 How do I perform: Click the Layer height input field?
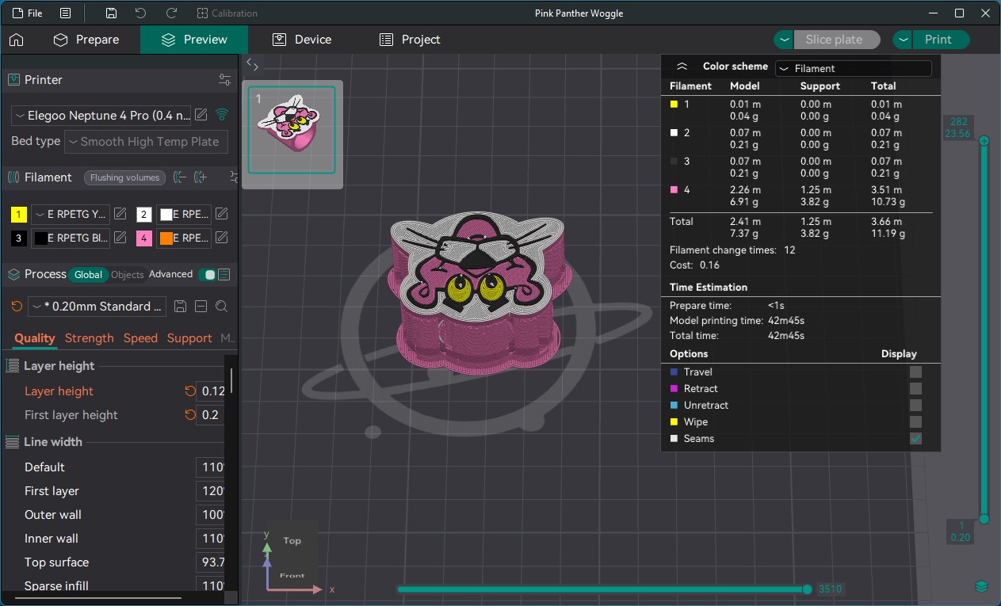tap(211, 391)
